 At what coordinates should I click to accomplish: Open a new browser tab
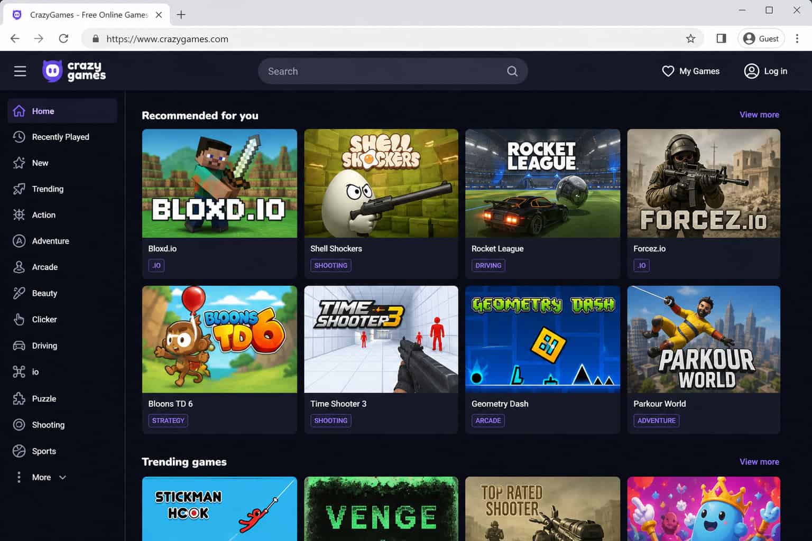point(181,15)
